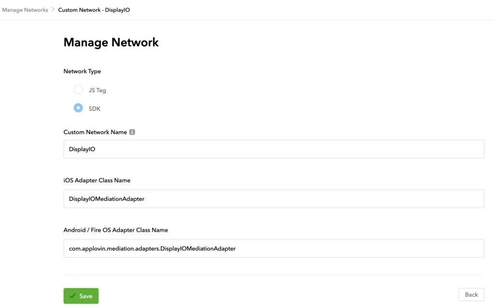The width and height of the screenshot is (494, 307).
Task: Click Android / Fire OS Adapter Class Name label
Action: pyautogui.click(x=116, y=230)
